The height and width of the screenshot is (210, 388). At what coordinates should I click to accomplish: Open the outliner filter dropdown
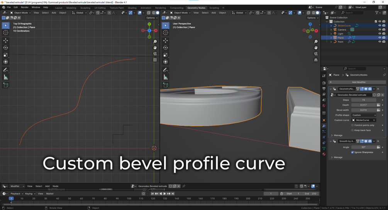(378, 13)
